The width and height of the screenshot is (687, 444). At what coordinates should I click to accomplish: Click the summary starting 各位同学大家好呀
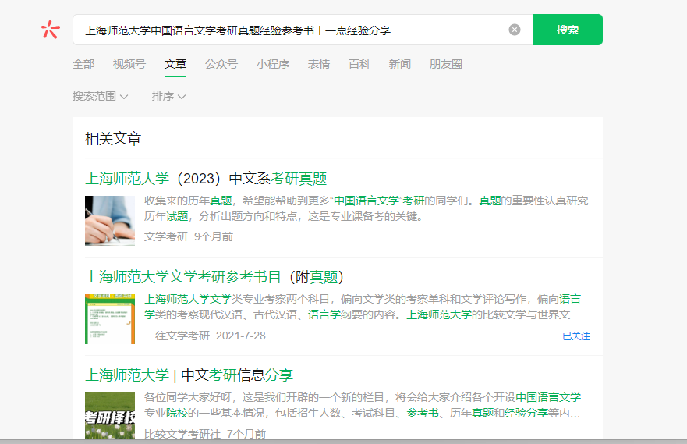point(363,405)
